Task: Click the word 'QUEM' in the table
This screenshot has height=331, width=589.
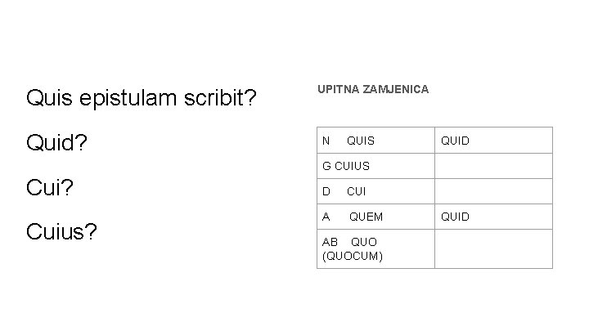Action: tap(366, 217)
